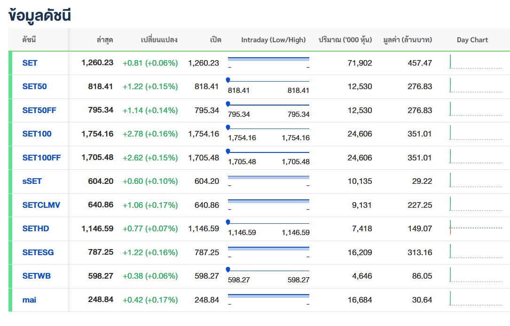Click the มูลค่า (ล้านบาท) column header

[408, 39]
